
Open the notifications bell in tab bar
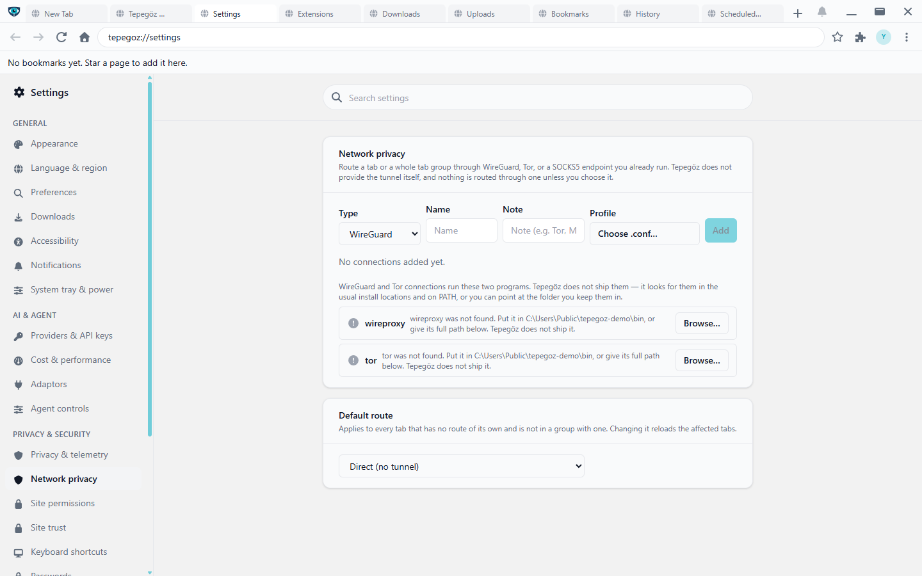tap(822, 12)
